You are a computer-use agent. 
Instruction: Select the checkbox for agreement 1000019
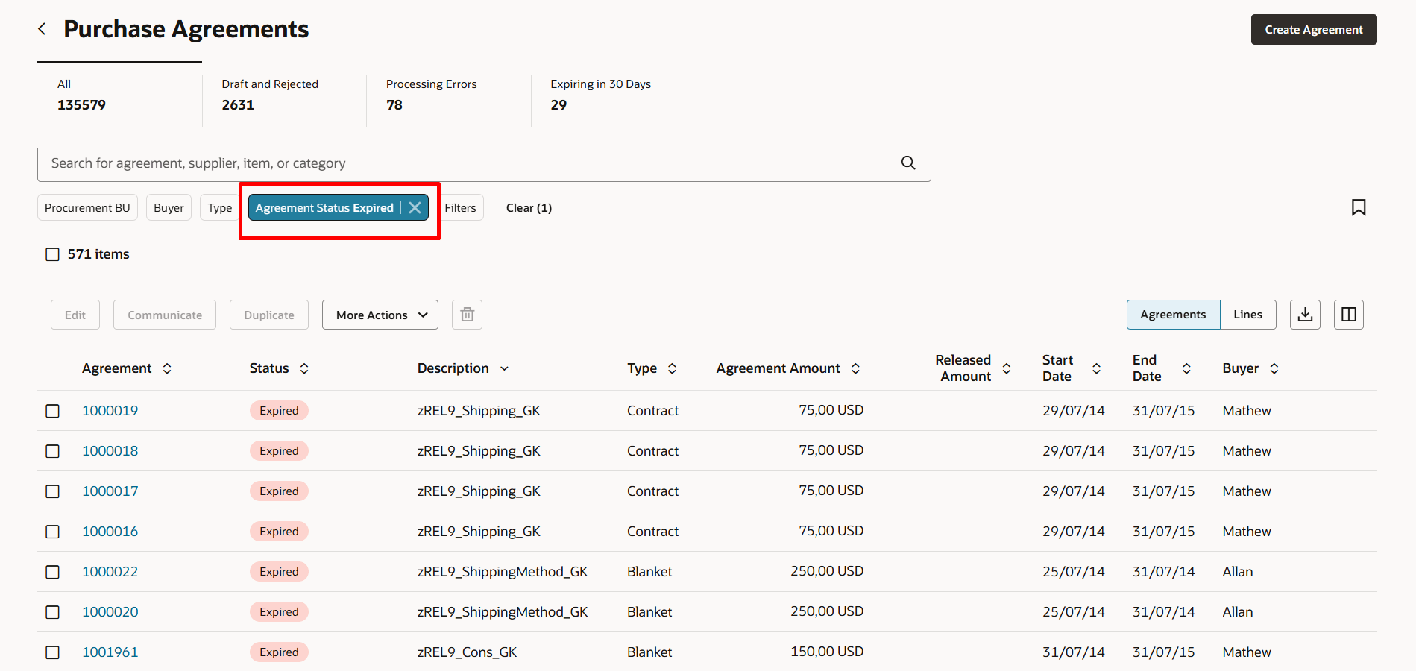click(x=52, y=410)
